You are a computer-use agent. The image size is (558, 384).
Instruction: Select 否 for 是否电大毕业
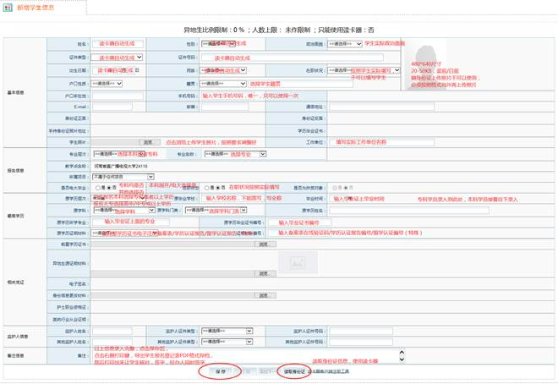(x=109, y=188)
